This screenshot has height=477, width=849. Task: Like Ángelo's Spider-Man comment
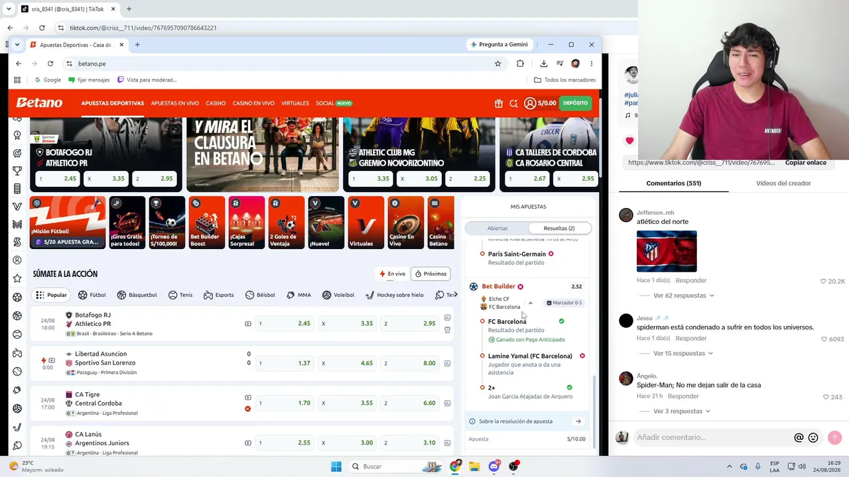[826, 397]
